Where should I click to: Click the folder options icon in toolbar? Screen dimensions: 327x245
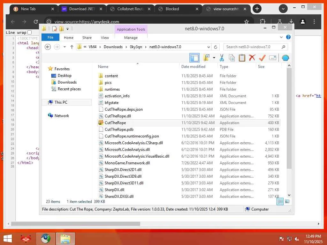point(207,58)
